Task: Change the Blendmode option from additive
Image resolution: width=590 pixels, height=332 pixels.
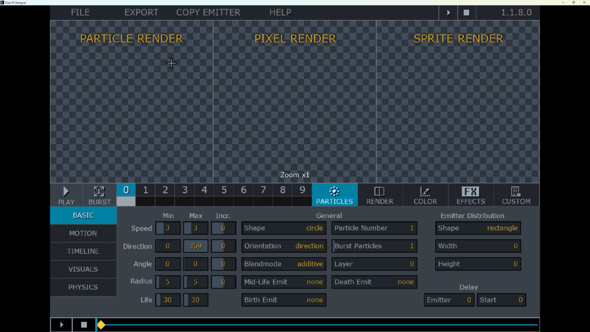Action: [284, 264]
